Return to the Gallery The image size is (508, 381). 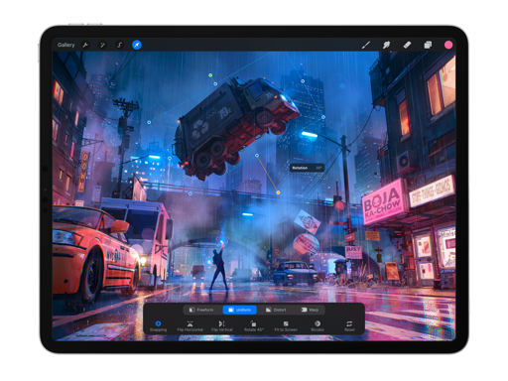[65, 45]
